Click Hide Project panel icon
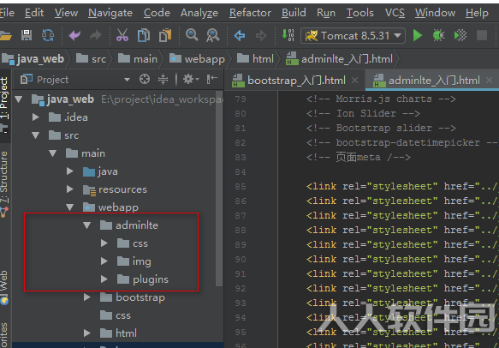This screenshot has height=348, width=499. click(x=211, y=79)
